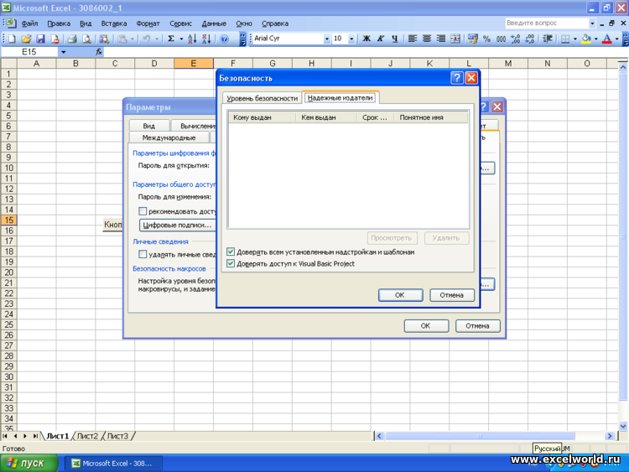This screenshot has width=629, height=472.
Task: Expand the Name Box dropdown arrow
Action: click(x=64, y=52)
